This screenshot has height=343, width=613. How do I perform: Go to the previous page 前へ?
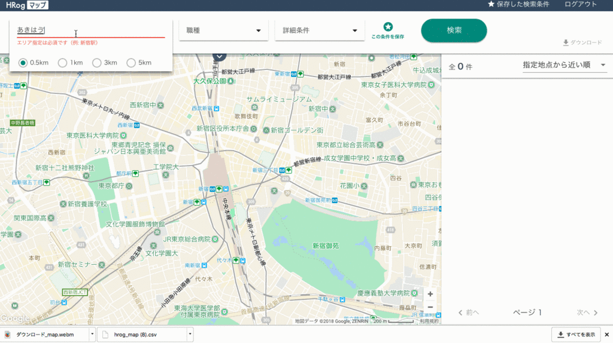click(x=468, y=313)
